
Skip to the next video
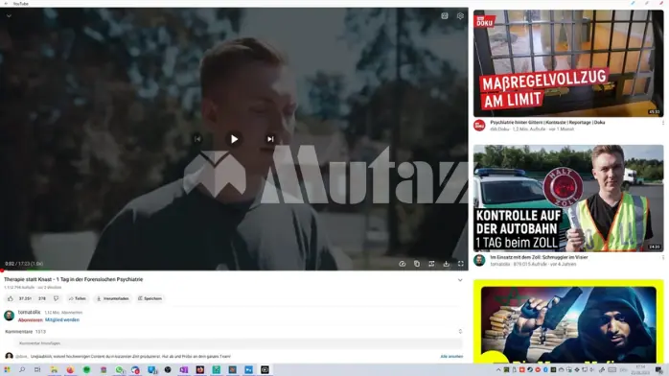click(270, 139)
